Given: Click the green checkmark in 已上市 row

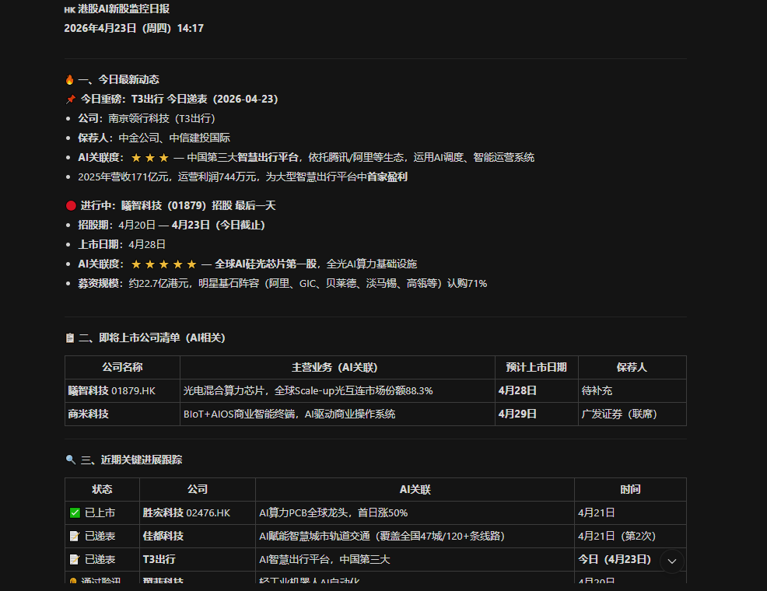Looking at the screenshot, I should pos(75,512).
